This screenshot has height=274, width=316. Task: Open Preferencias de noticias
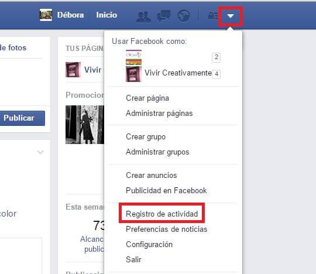pos(166,230)
